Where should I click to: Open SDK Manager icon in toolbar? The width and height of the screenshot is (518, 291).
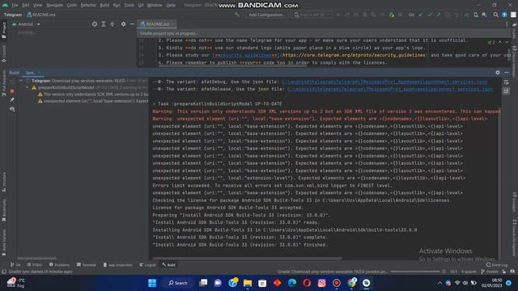click(484, 15)
